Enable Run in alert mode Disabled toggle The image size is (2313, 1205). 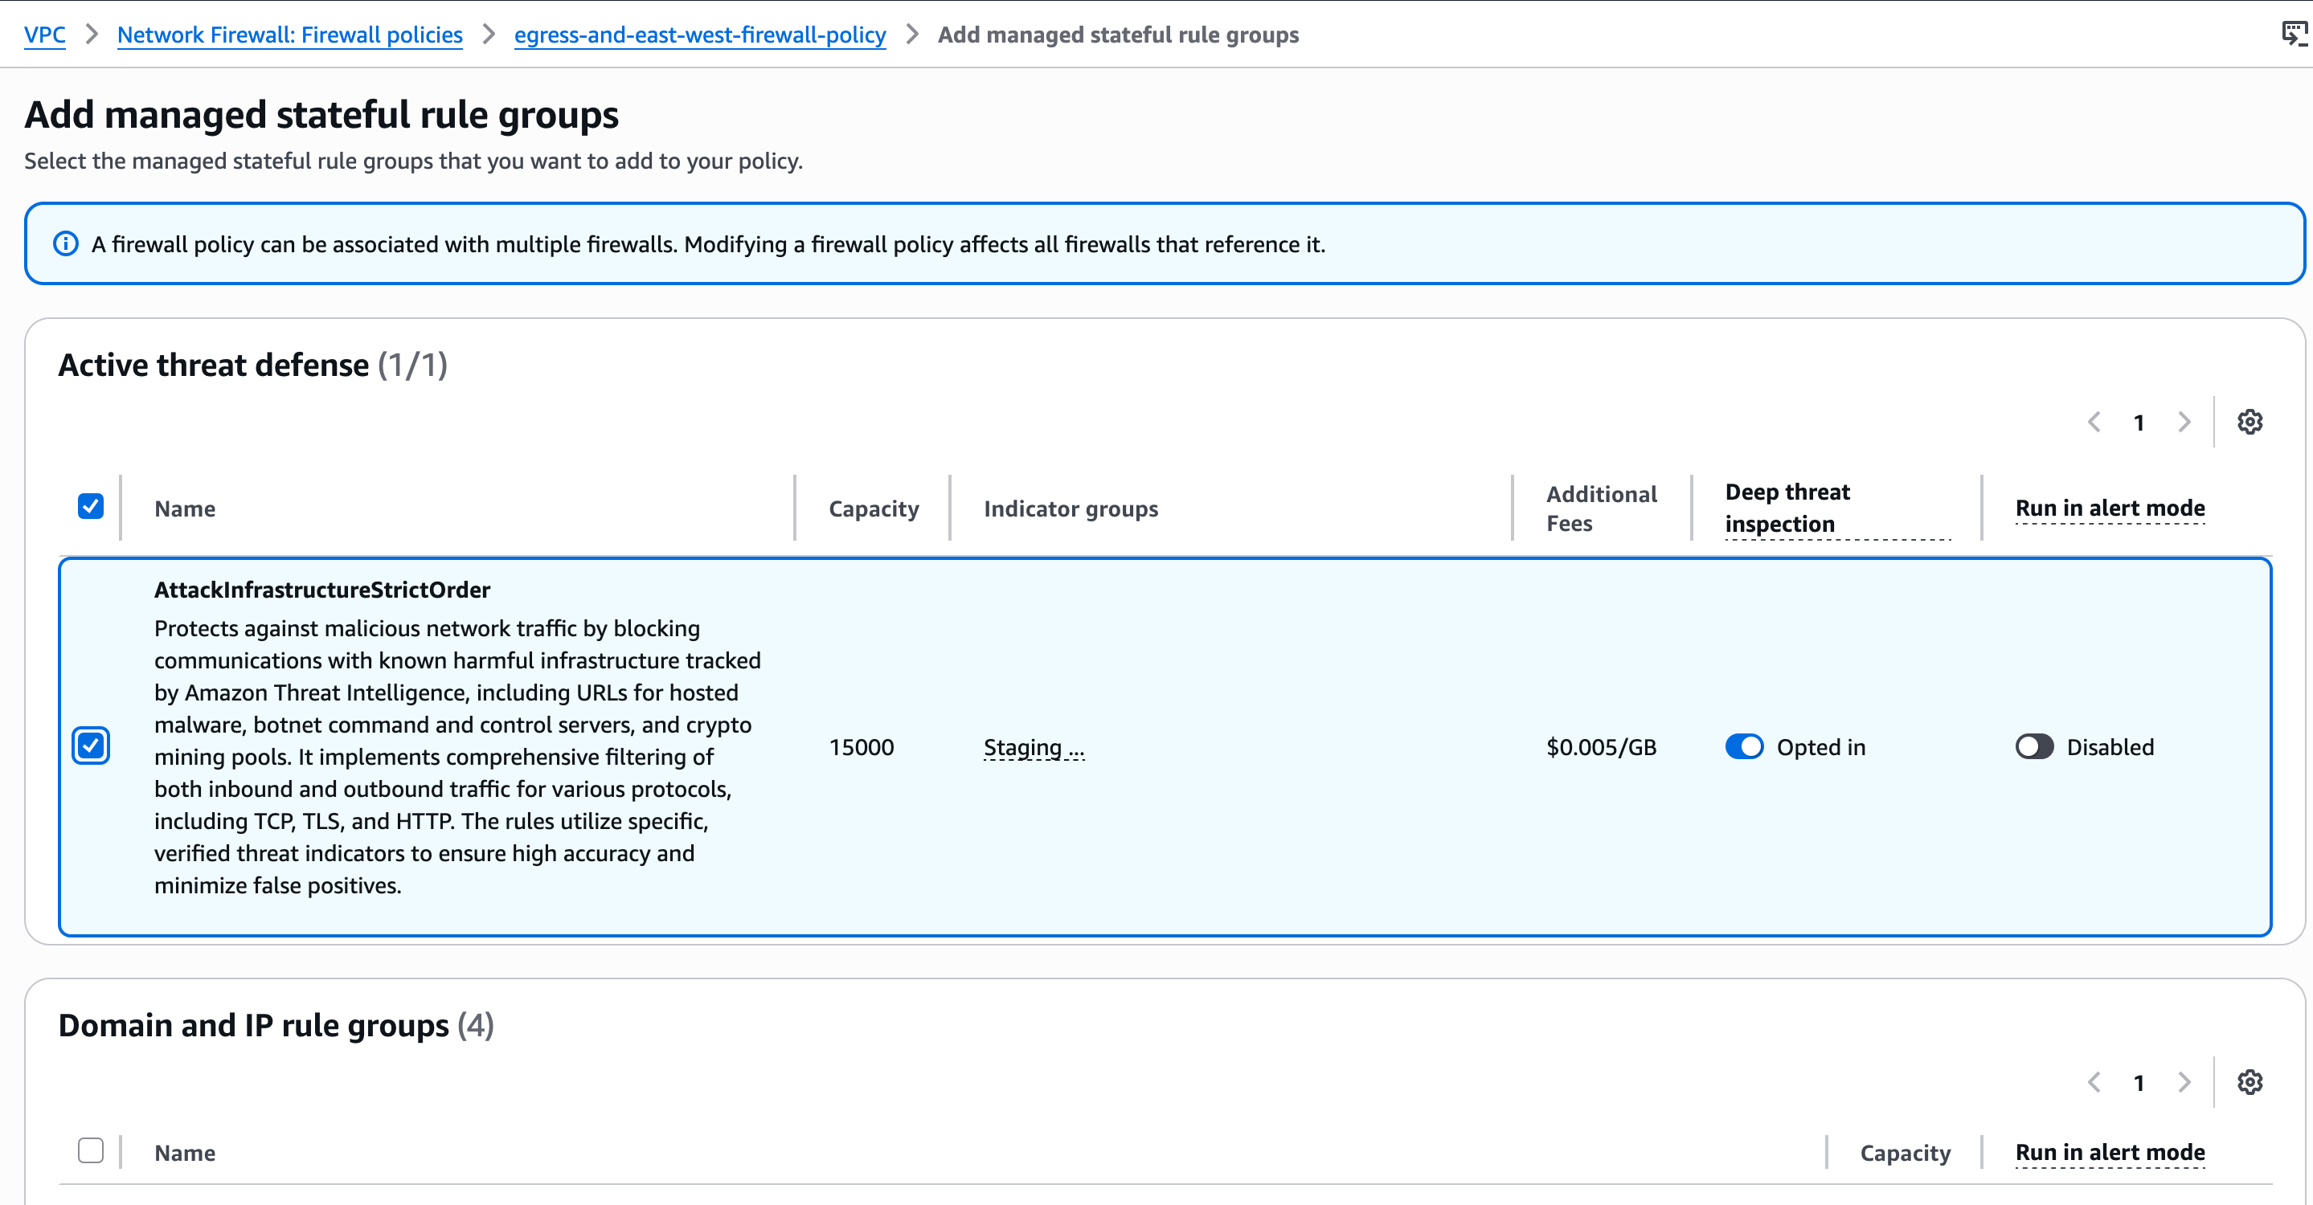click(x=2034, y=746)
